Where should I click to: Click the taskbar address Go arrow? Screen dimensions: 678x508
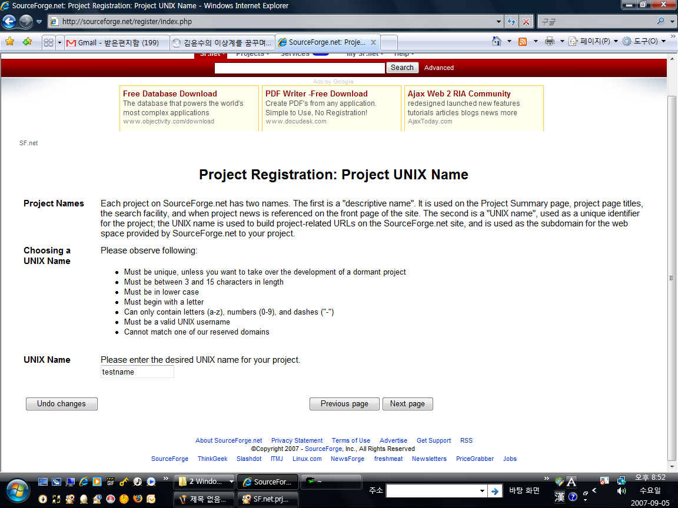[x=494, y=491]
